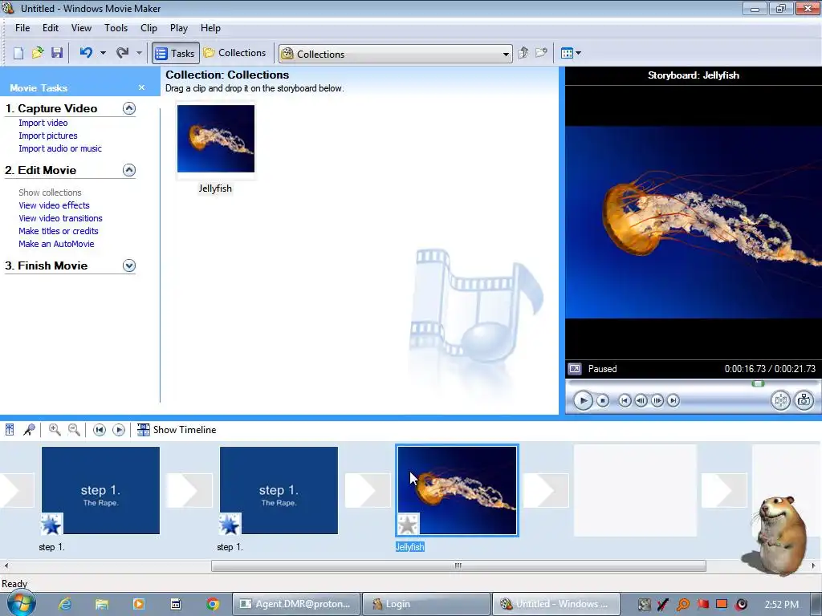
Task: Click Make titles or credits link
Action: point(58,231)
